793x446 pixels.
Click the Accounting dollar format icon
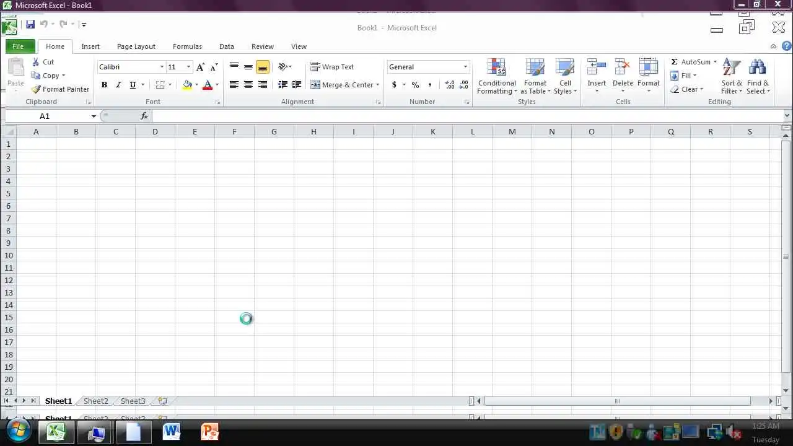pyautogui.click(x=394, y=85)
